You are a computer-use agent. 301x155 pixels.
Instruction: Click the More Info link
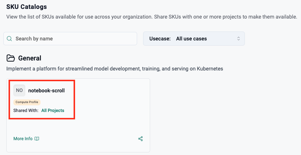pyautogui.click(x=23, y=139)
